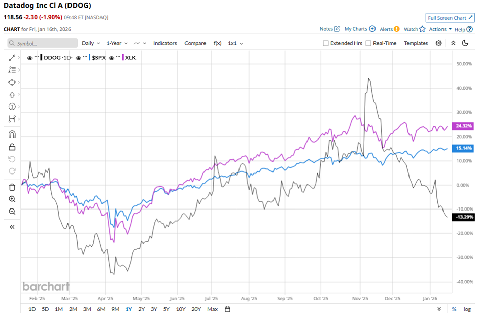
Task: Click the Help question mark icon
Action: pos(470,29)
